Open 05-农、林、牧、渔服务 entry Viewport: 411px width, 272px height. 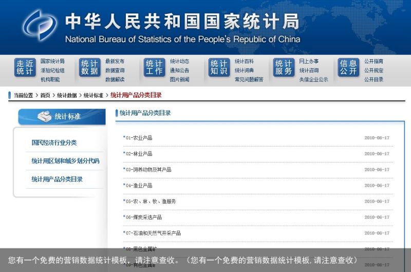(151, 202)
